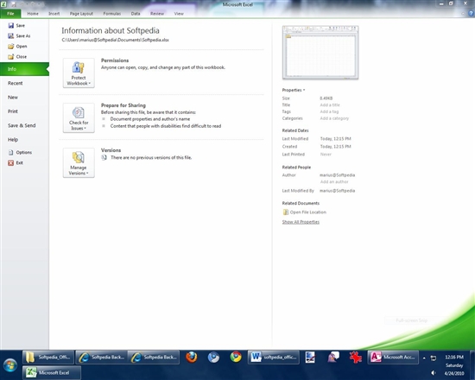Viewport: 475px width, 380px height.
Task: Click the Add an author field
Action: [334, 182]
